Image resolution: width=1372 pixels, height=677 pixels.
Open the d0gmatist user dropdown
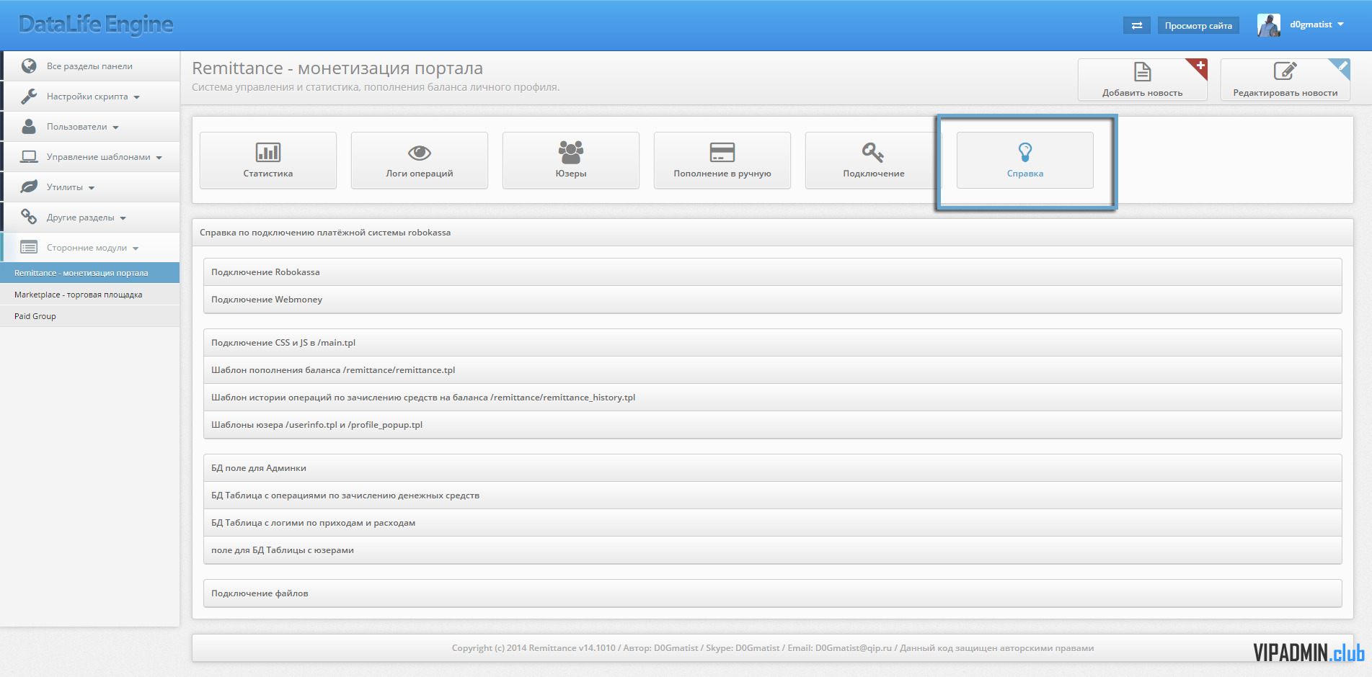coord(1317,24)
